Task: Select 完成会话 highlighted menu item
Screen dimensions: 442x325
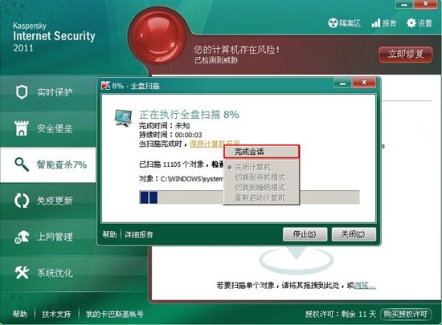Action: click(261, 152)
